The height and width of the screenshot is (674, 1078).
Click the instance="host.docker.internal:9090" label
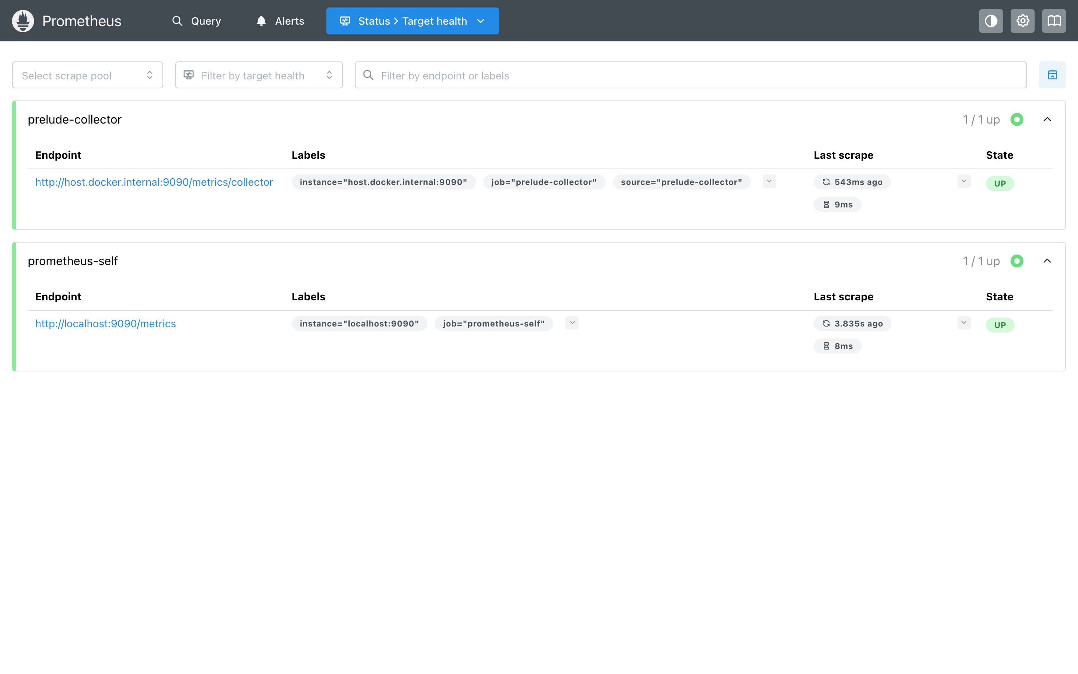(x=384, y=182)
